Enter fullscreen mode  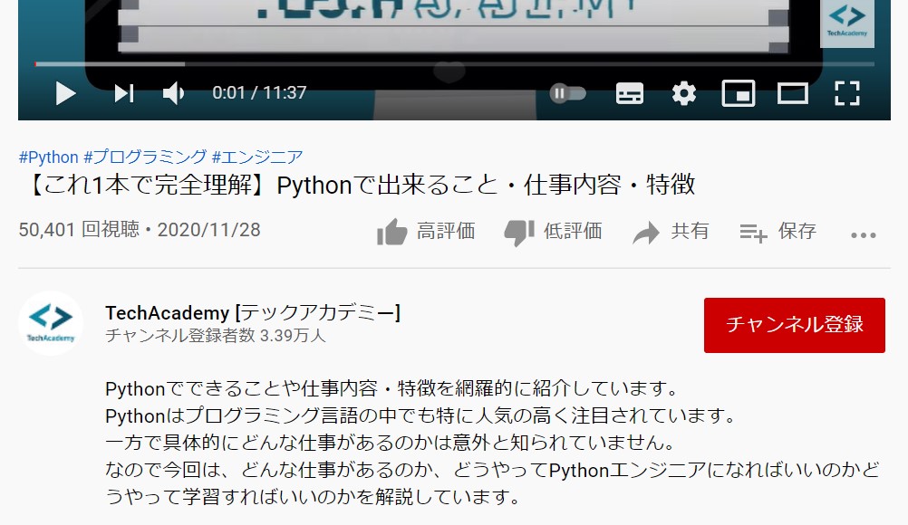(848, 92)
